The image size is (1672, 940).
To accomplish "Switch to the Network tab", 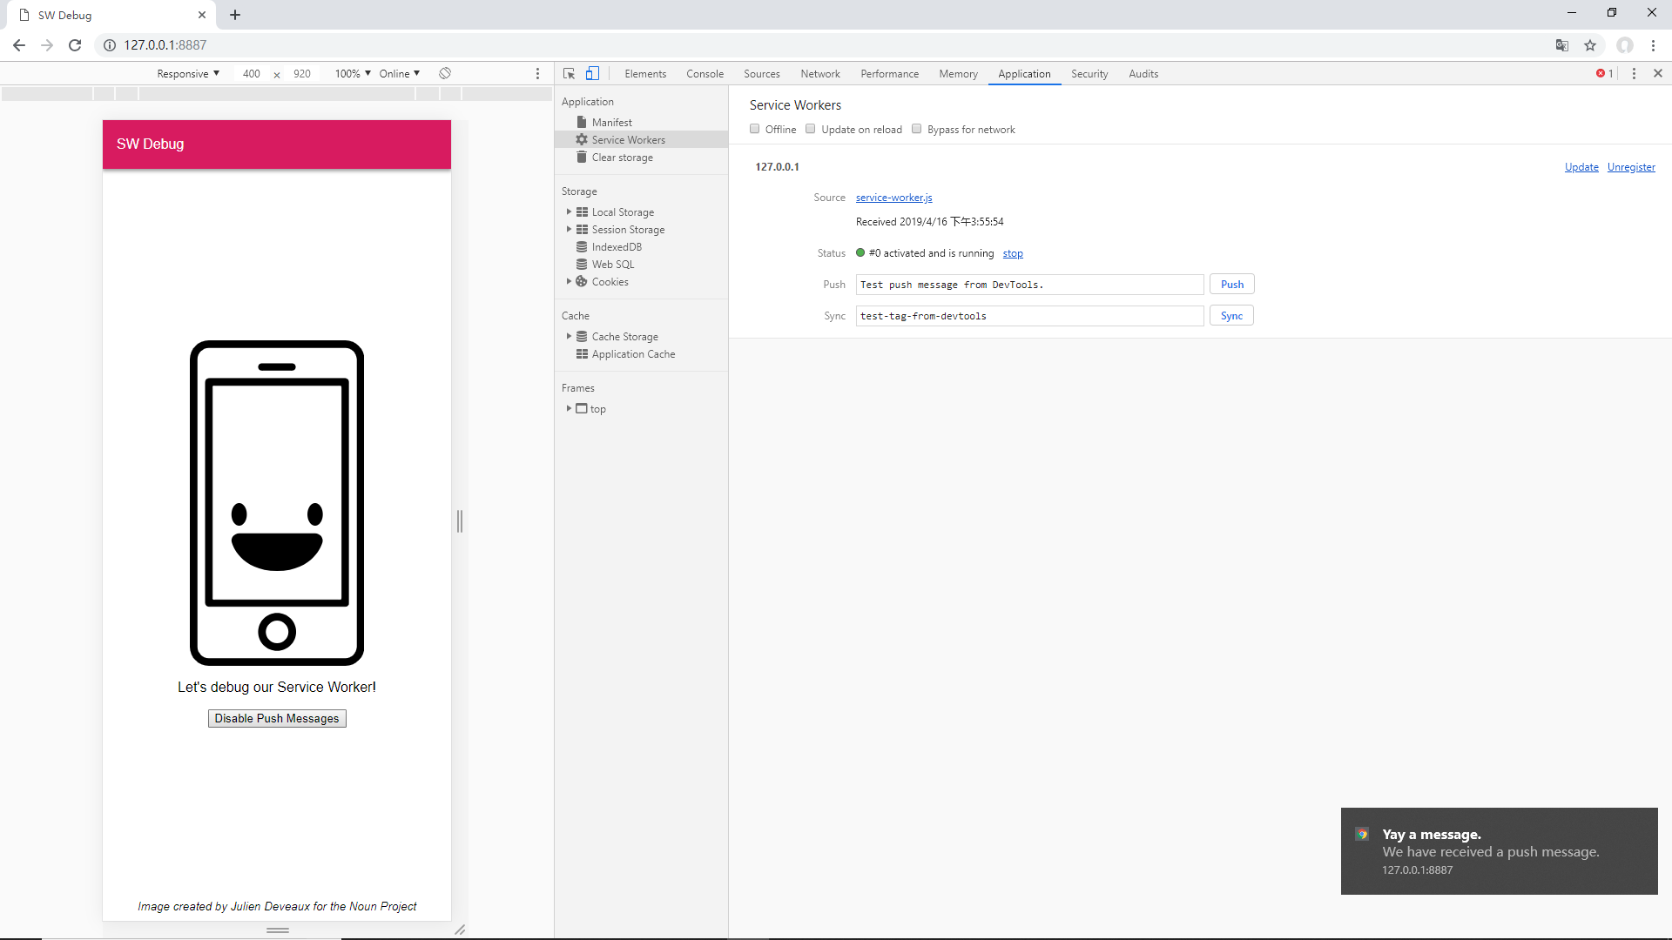I will 819,74.
